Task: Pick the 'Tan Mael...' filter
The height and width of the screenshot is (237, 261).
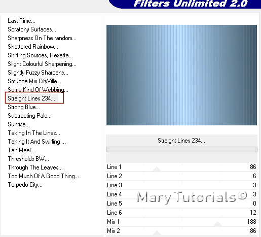Action: 21,150
